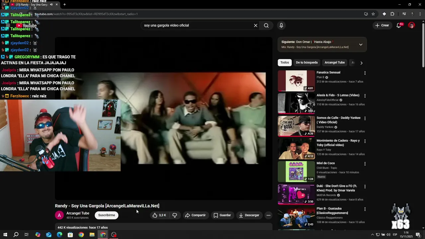Click the Compartir button
Image resolution: width=425 pixels, height=239 pixels.
pyautogui.click(x=195, y=215)
